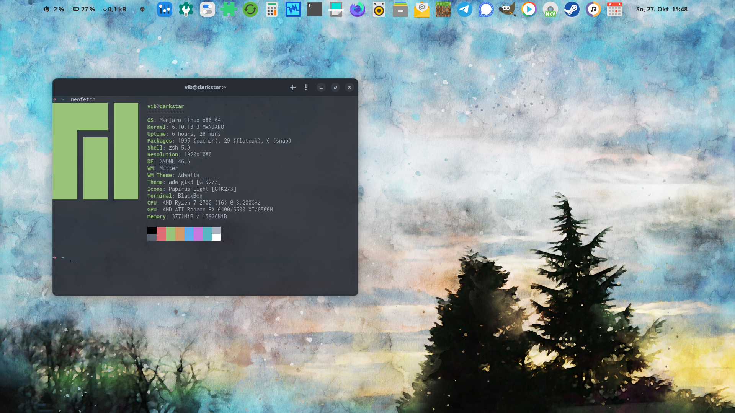Open BlackBox three-dot menu
The width and height of the screenshot is (735, 413).
tap(306, 87)
